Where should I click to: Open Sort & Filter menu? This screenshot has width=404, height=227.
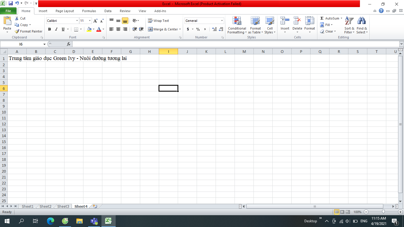[x=349, y=25]
